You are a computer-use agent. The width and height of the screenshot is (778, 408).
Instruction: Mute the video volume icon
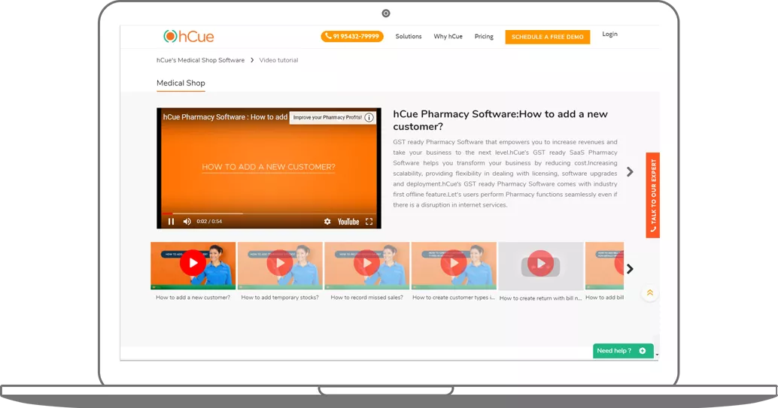pyautogui.click(x=187, y=222)
